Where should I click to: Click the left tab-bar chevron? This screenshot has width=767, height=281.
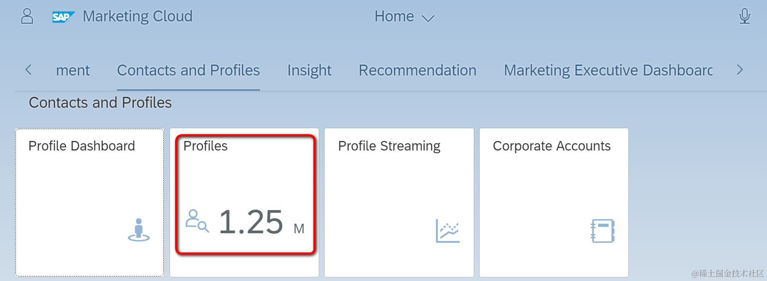click(x=29, y=70)
